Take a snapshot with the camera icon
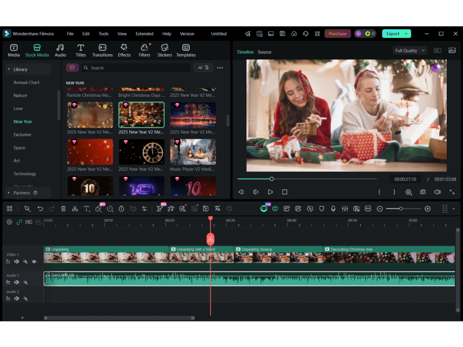This screenshot has height=347, width=463. pyautogui.click(x=423, y=192)
